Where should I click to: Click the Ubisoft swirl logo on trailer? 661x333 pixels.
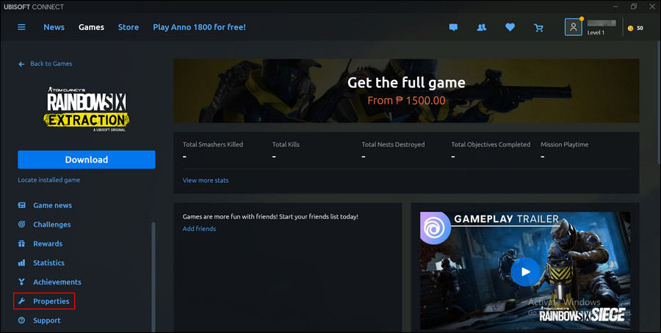(435, 228)
